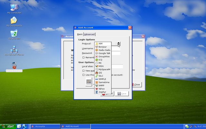Choose MySpaceIM protocol entry
The height and width of the screenshot is (129, 206).
point(103,69)
